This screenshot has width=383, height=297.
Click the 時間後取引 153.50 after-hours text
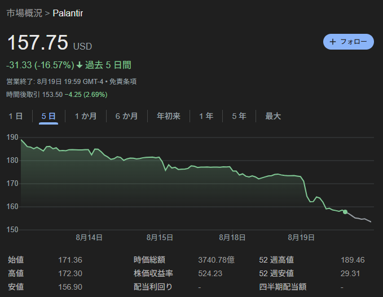click(x=34, y=95)
